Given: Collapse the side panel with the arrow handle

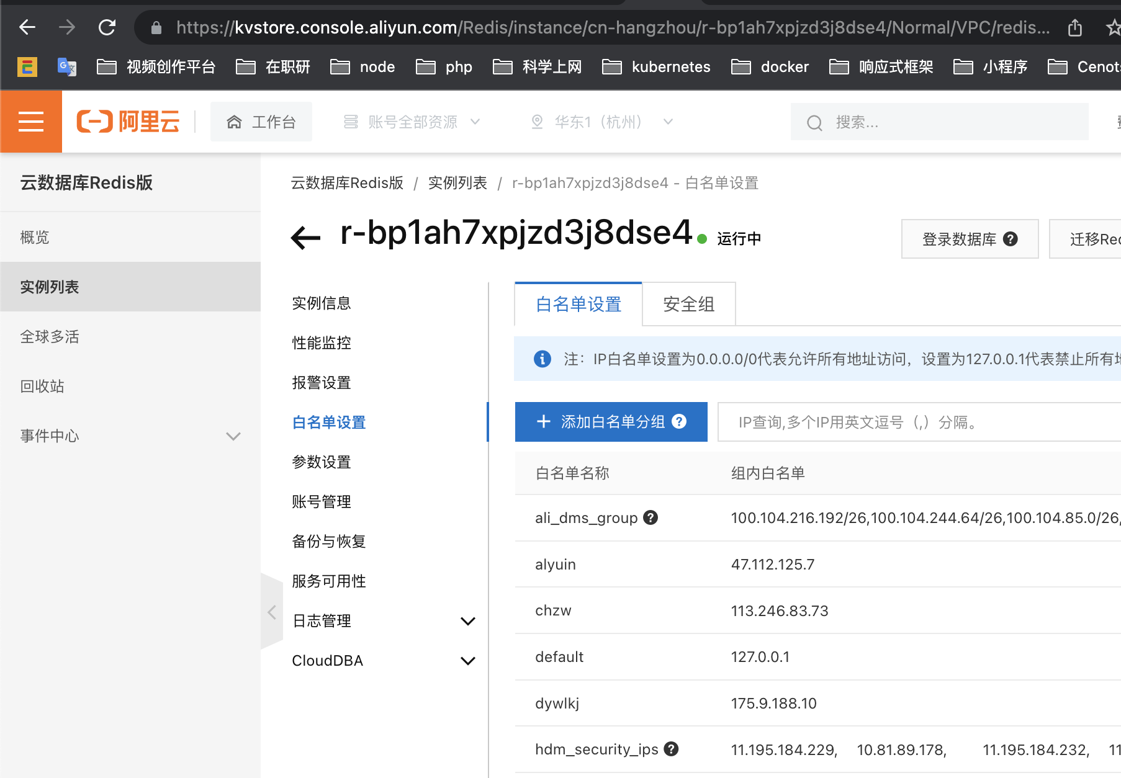Looking at the screenshot, I should coord(272,612).
